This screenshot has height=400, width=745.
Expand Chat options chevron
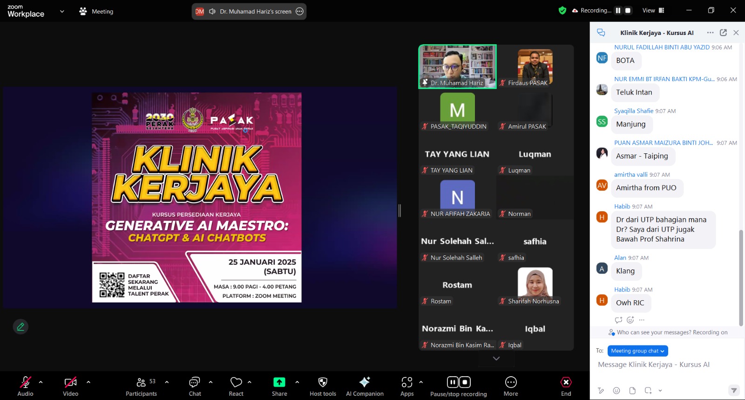pyautogui.click(x=210, y=382)
